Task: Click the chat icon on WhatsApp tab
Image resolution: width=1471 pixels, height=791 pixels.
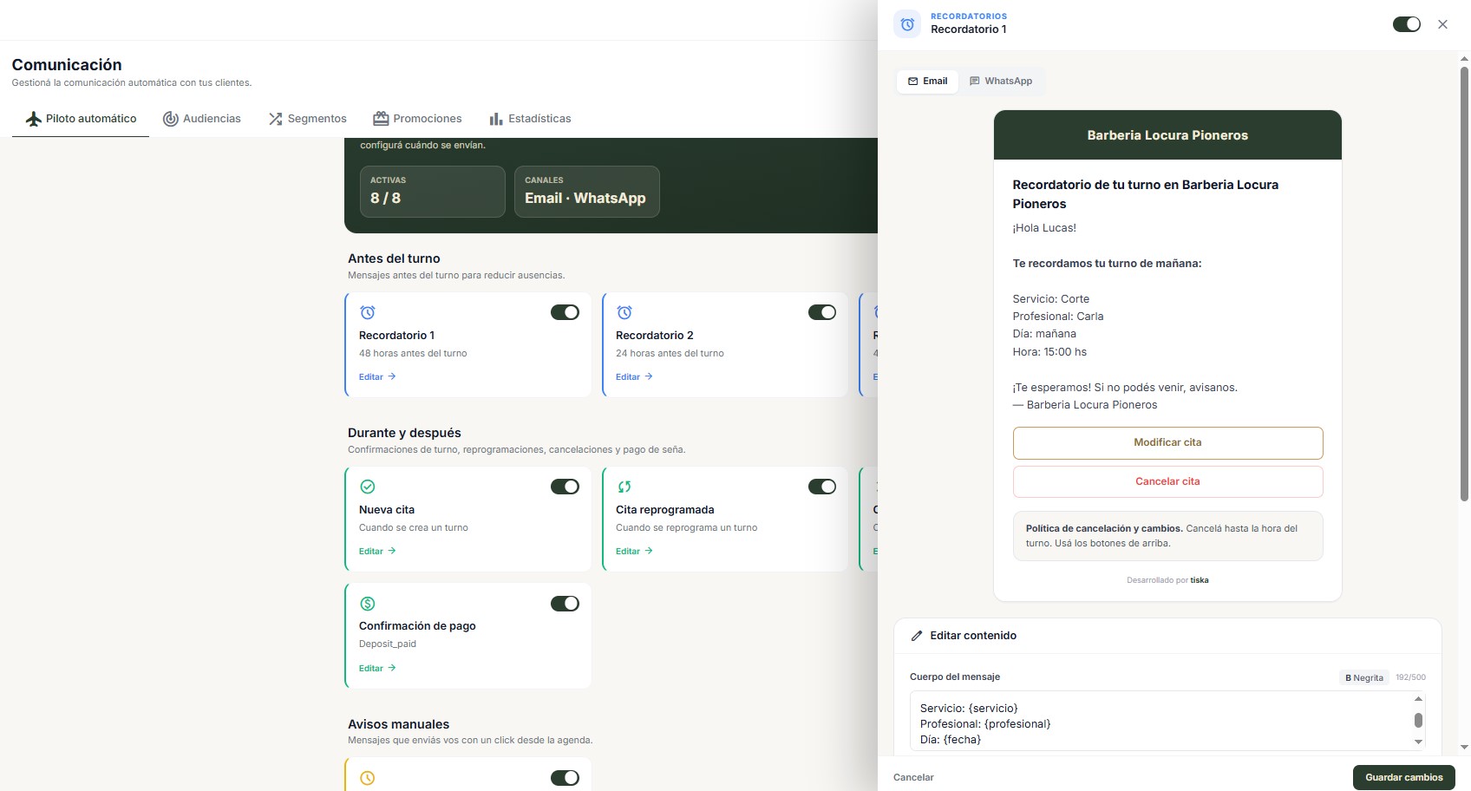Action: point(975,82)
